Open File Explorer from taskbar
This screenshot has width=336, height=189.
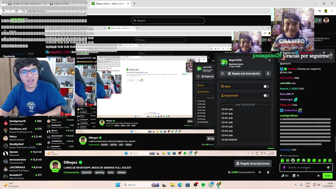172,185
